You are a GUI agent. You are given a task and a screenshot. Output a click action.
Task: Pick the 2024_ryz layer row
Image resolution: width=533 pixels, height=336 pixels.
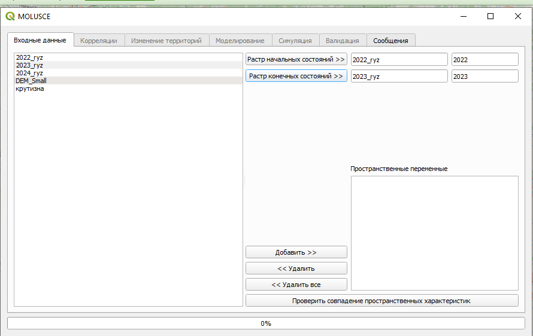click(129, 73)
